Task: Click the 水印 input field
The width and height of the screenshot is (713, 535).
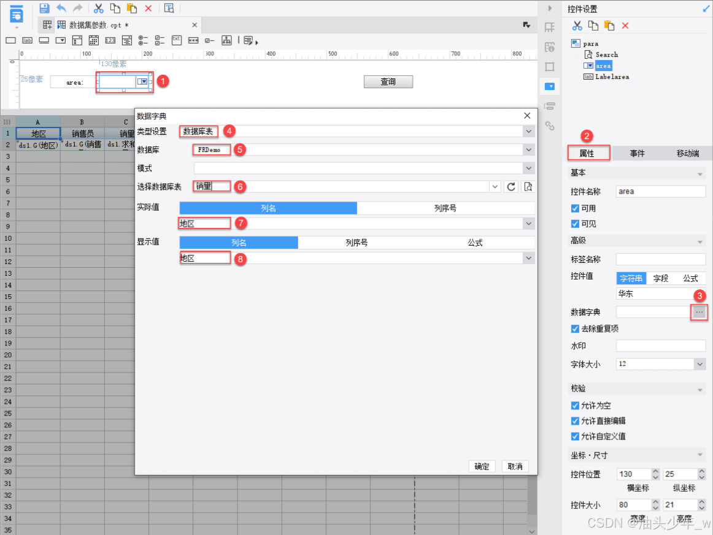Action: 661,346
